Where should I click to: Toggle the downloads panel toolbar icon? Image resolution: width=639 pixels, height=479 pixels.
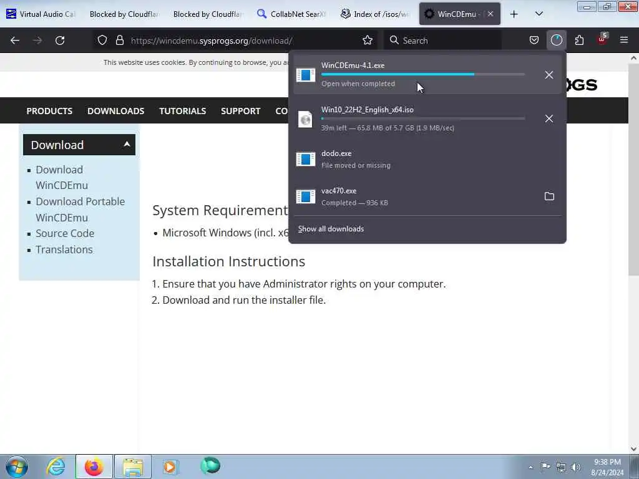(x=556, y=41)
